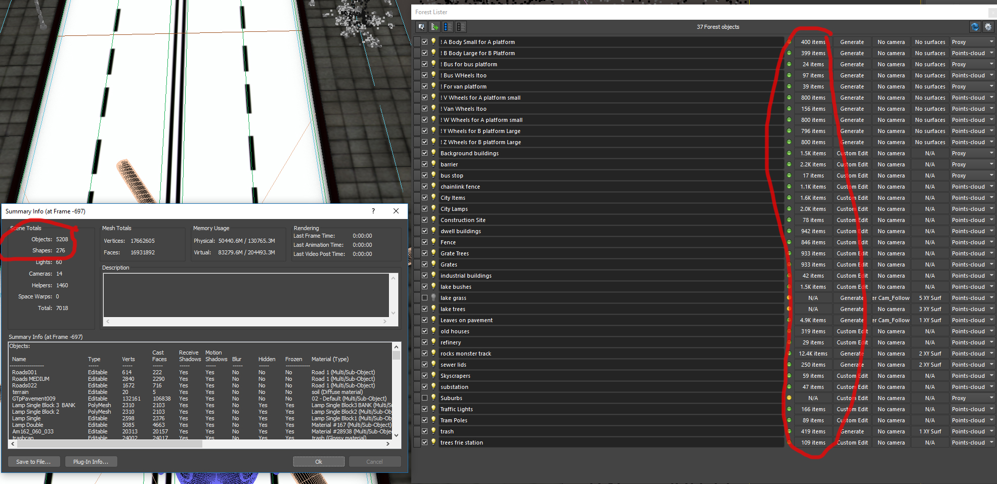This screenshot has height=484, width=997.
Task: Click the lightbulb icon for Traffic Lights
Action: (x=434, y=409)
